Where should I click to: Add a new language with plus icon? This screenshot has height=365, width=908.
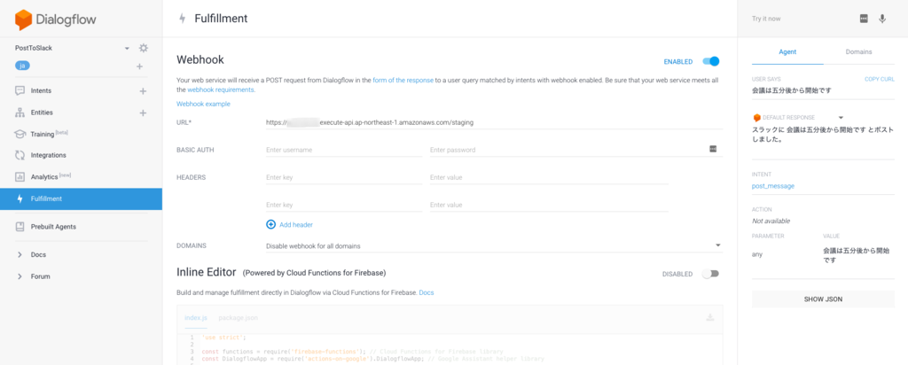click(139, 66)
